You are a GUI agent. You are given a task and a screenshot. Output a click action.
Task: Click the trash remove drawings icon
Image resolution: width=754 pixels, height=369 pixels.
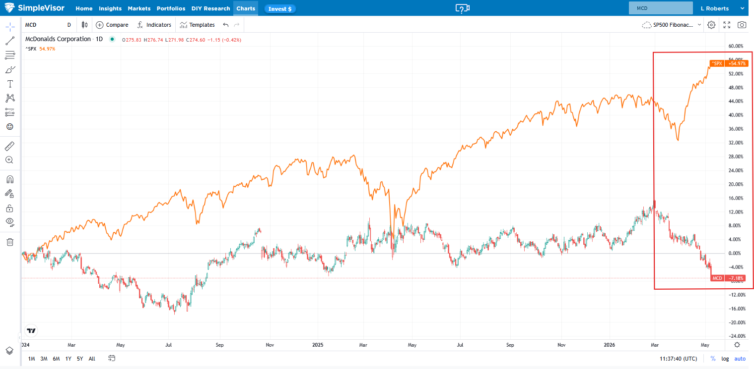[x=10, y=242]
